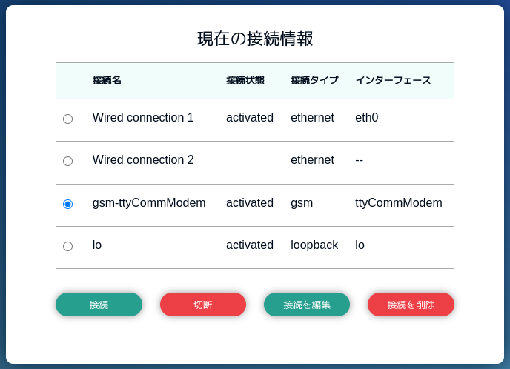The image size is (510, 369).
Task: Click the Wired connection 1 name
Action: (143, 118)
